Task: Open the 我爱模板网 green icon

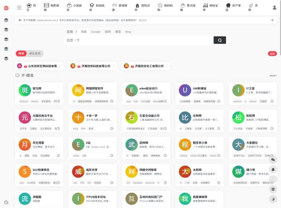Action: click(185, 199)
